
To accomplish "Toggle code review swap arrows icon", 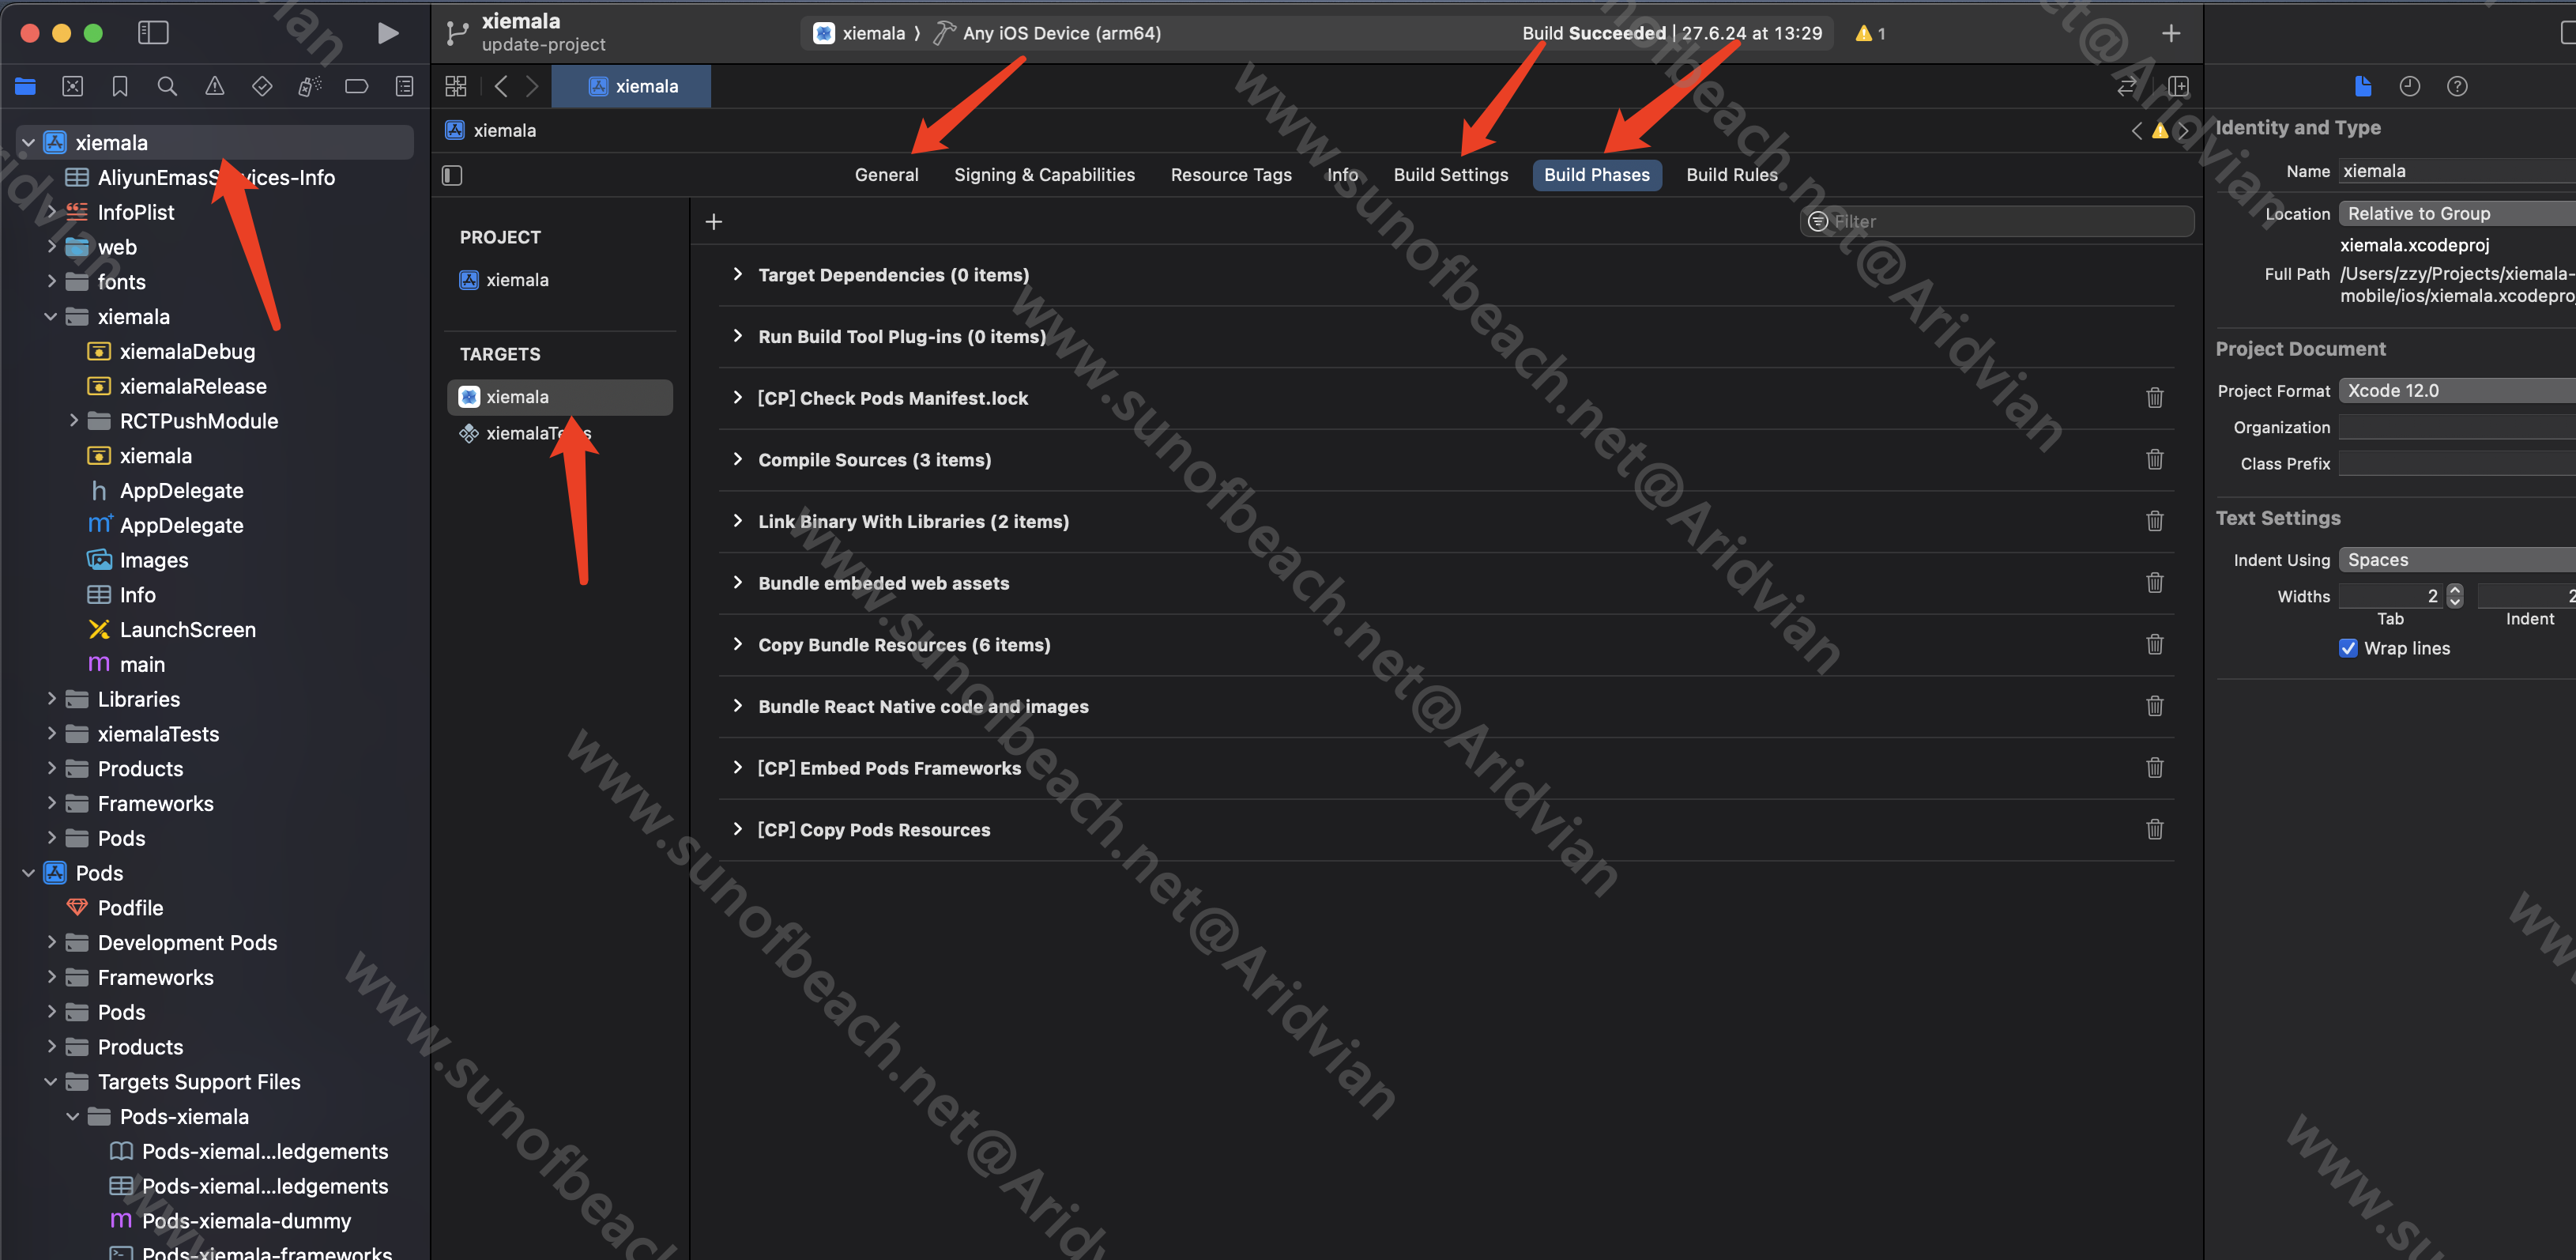I will [x=2126, y=86].
